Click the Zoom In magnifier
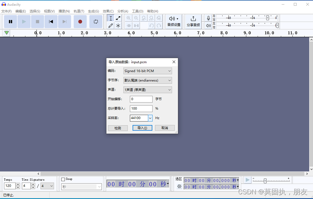 coord(129,18)
